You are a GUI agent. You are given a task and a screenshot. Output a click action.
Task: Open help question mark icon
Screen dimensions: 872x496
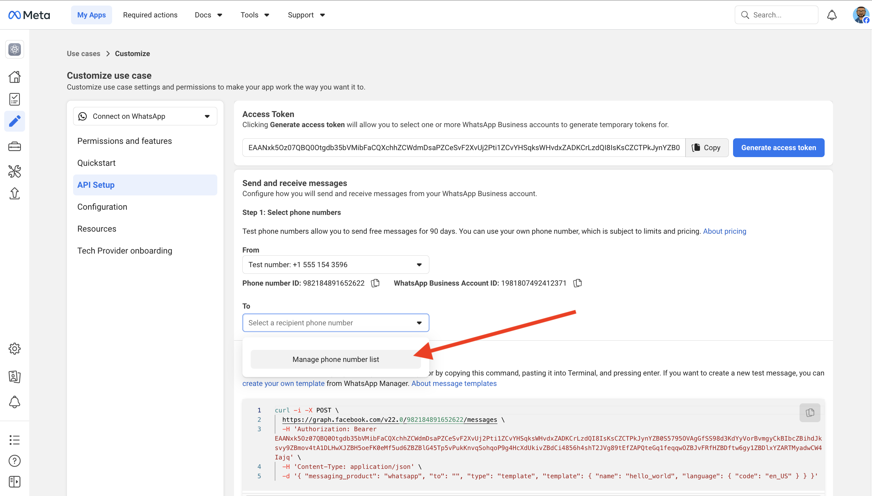[x=15, y=461]
